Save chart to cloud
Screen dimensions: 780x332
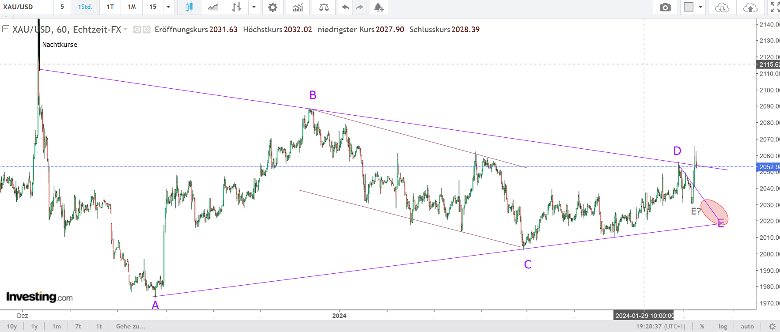click(x=750, y=8)
